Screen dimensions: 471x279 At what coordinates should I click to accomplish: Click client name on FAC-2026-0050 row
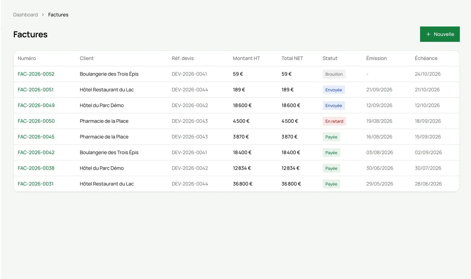coord(104,121)
